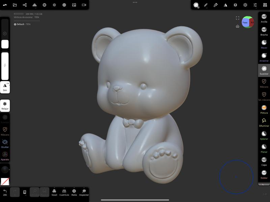270x202 pixels.
Task: Select the Capa layer tool
Action: pyautogui.click(x=264, y=162)
